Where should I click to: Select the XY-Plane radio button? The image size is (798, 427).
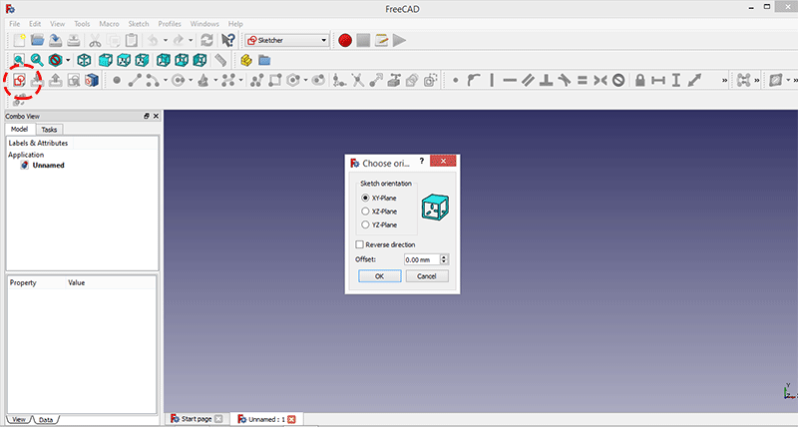[x=365, y=198]
